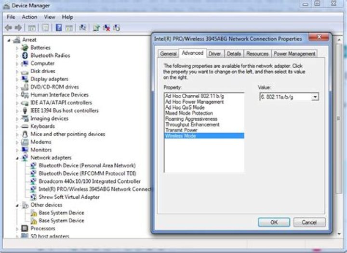The height and width of the screenshot is (253, 347).
Task: Click the Mice and other pointing devices icon
Action: [x=25, y=134]
